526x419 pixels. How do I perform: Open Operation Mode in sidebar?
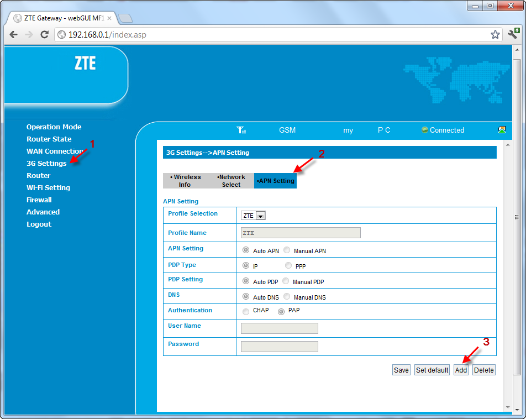click(x=54, y=127)
